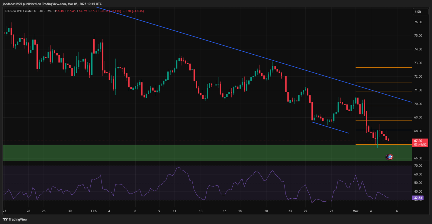This screenshot has height=224, width=432.
Task: Click the 9 date on time axis
Action: point(159,211)
